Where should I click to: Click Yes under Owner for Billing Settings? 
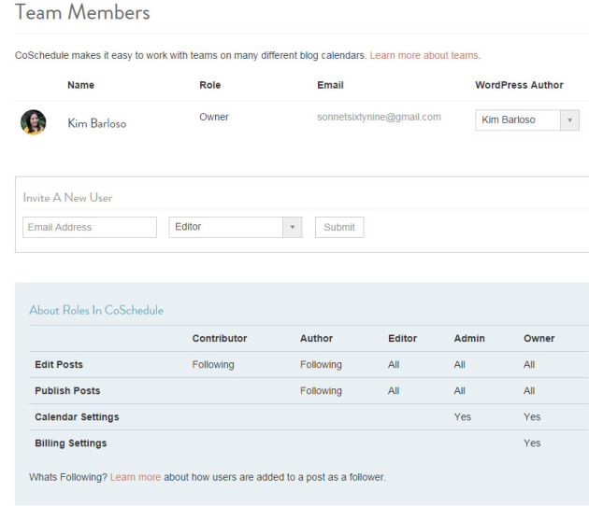pos(532,443)
